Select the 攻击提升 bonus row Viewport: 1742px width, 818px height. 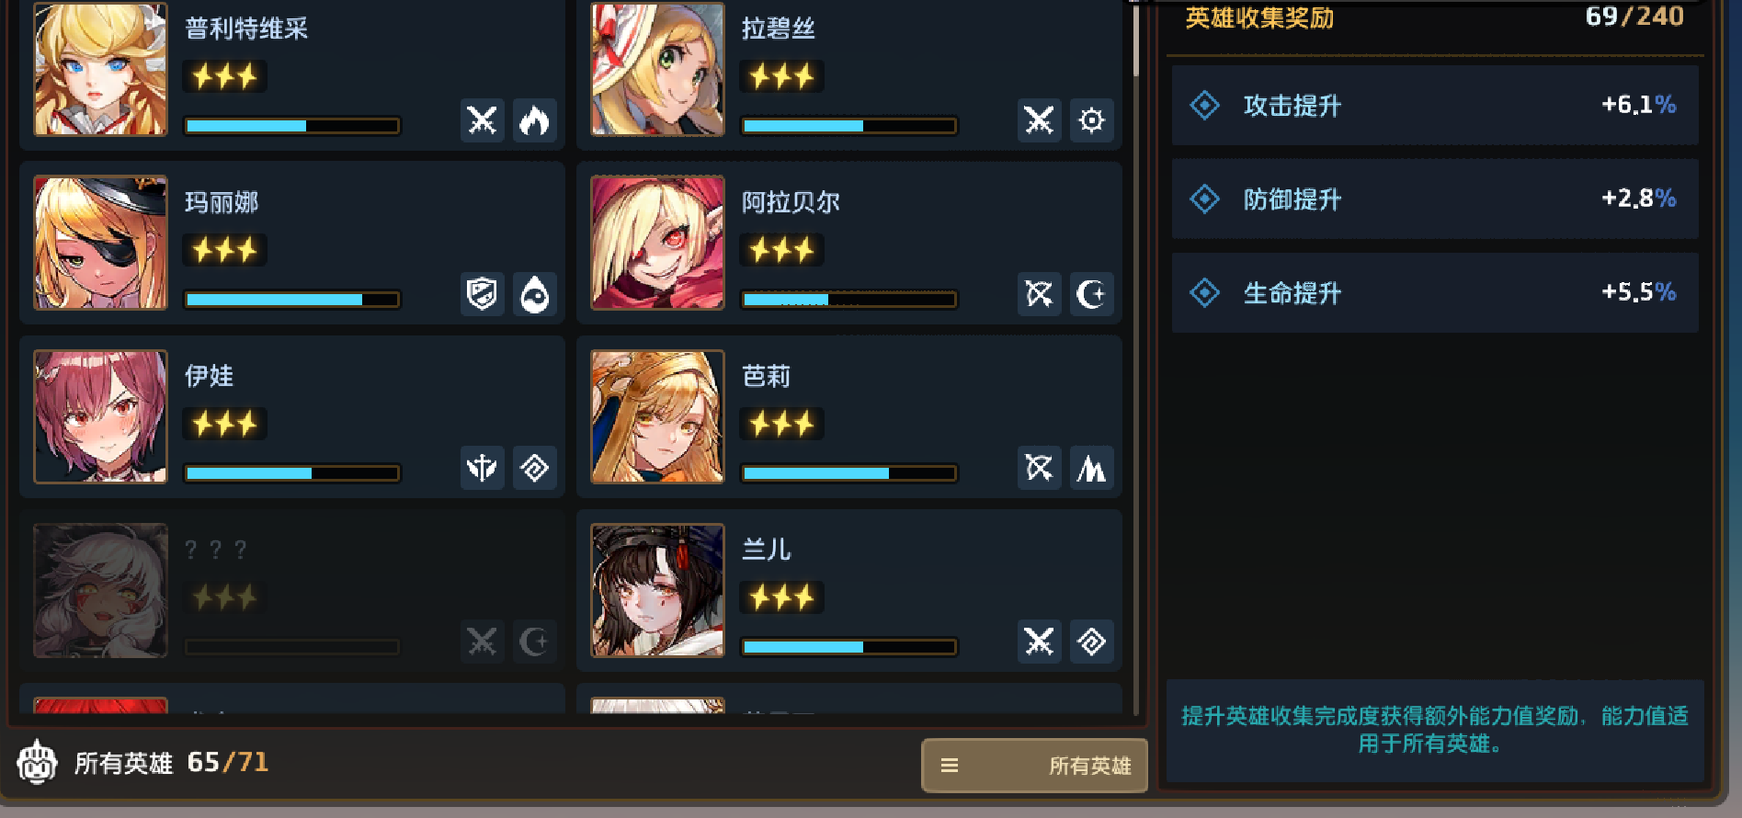pyautogui.click(x=1434, y=105)
